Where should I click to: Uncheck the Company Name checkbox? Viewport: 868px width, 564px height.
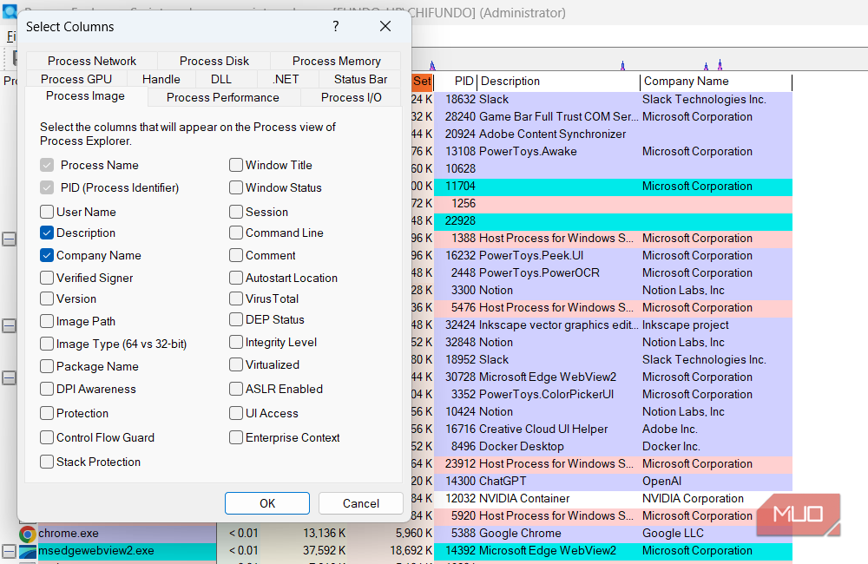tap(47, 255)
